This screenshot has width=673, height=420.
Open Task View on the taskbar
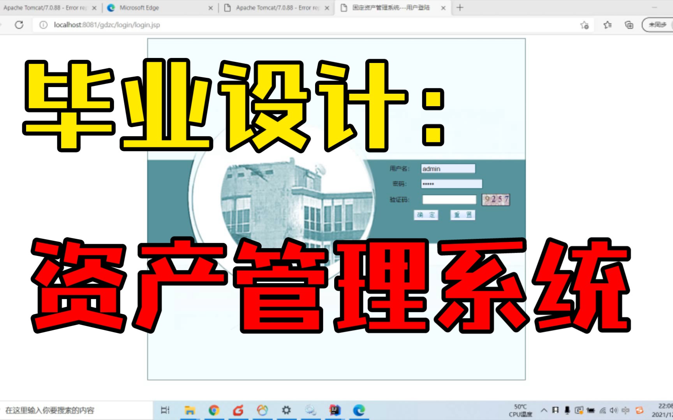[165, 410]
